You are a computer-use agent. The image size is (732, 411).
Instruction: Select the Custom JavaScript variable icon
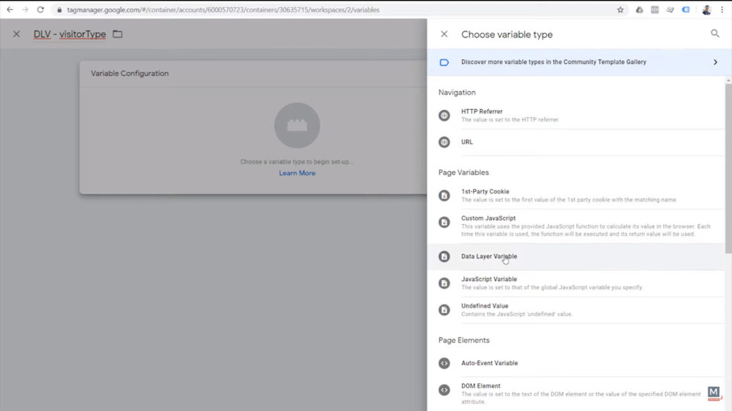click(444, 223)
